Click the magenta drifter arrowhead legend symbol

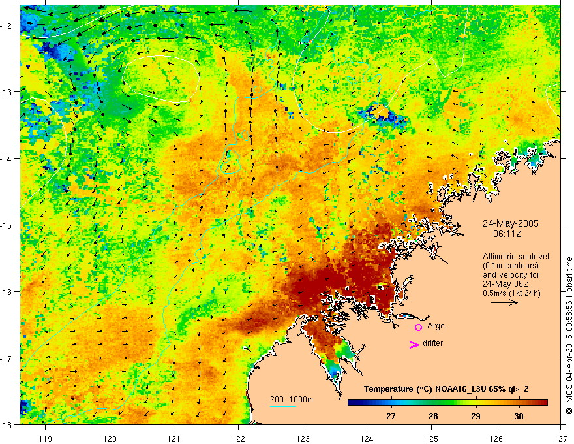click(x=414, y=344)
